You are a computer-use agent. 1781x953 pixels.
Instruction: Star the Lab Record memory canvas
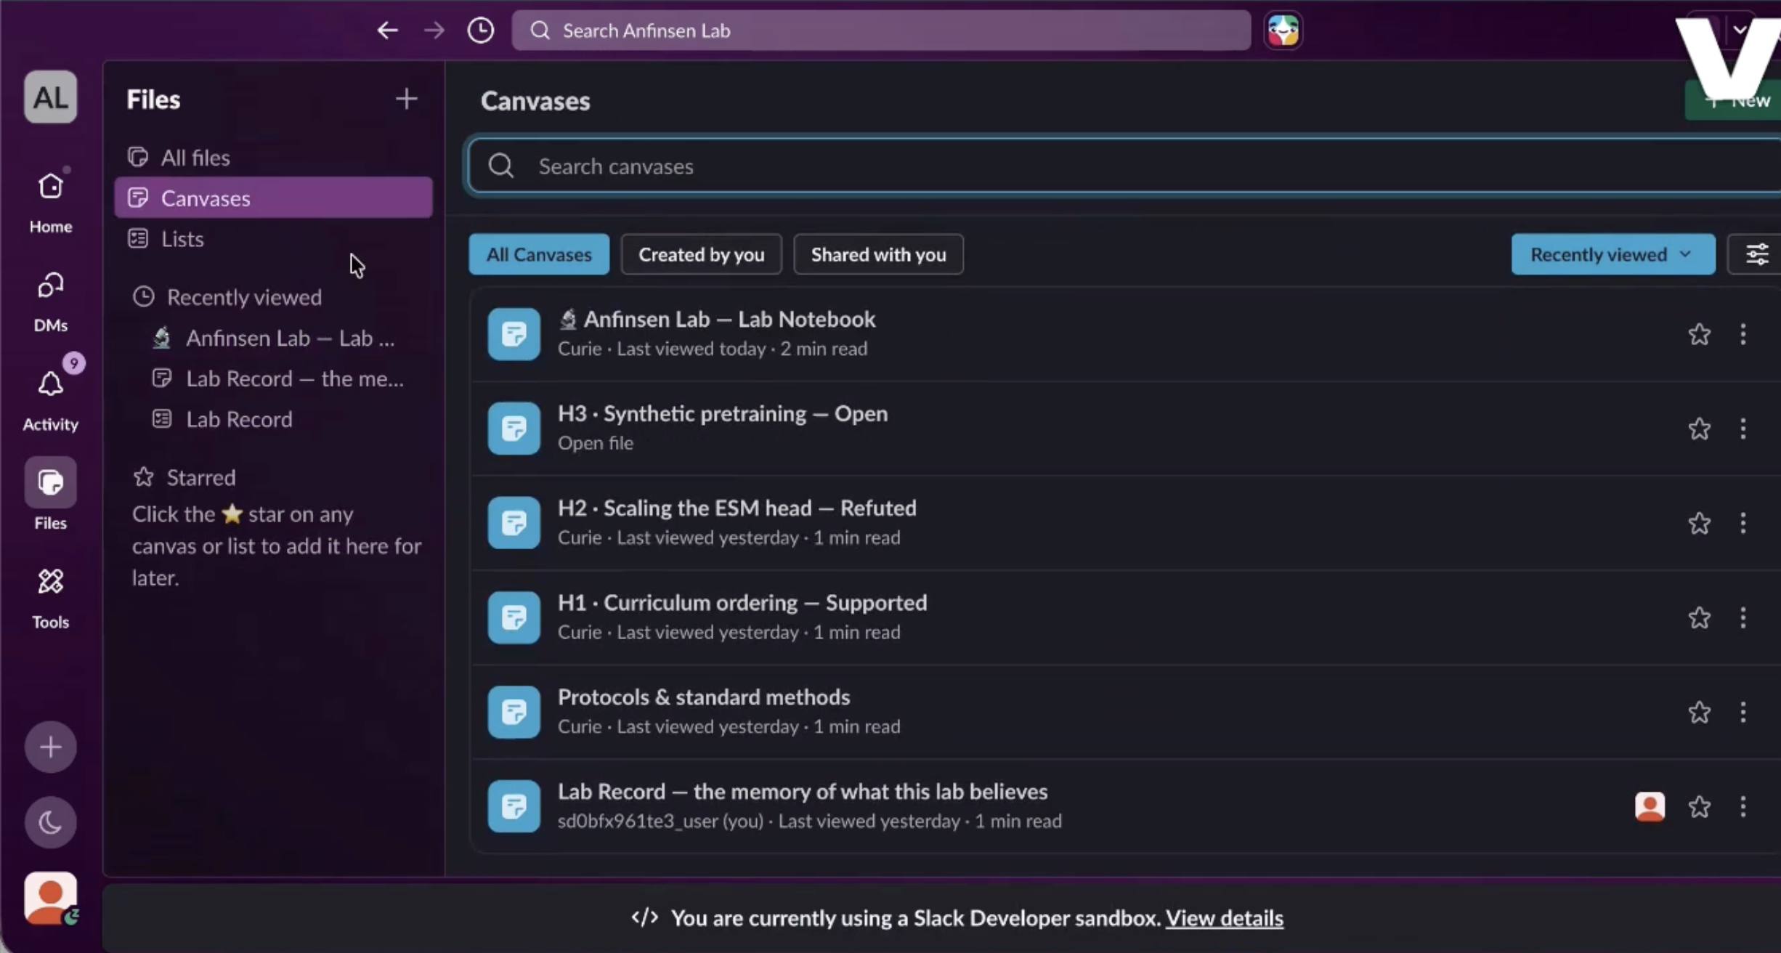point(1699,806)
